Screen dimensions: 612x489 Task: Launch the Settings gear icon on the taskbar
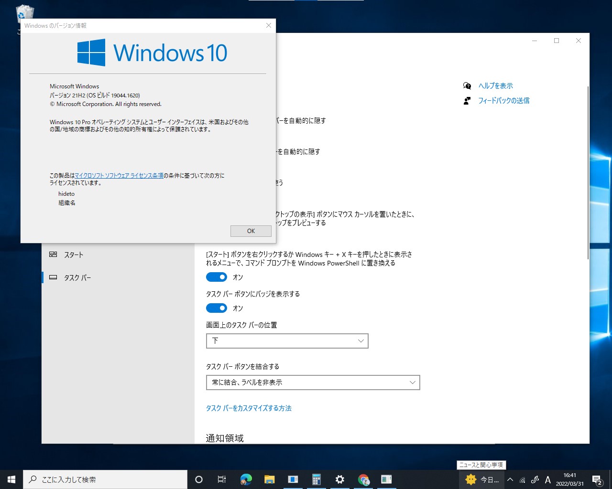339,479
